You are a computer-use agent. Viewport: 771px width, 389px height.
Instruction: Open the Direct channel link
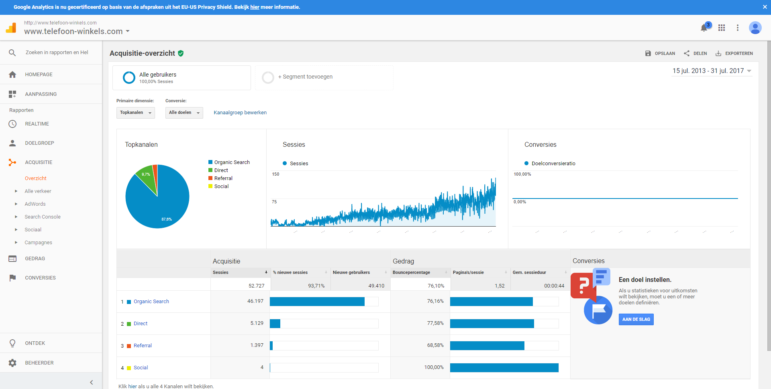click(141, 324)
